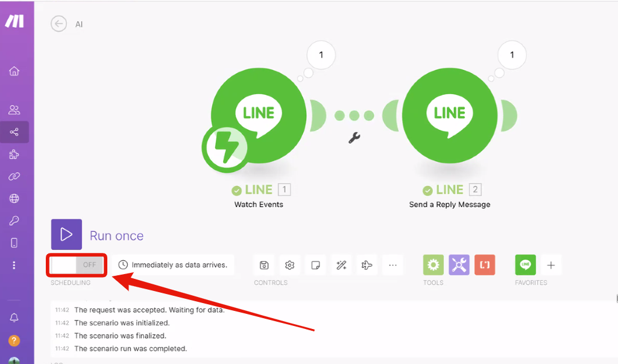
Task: Click the dotted connector between LINE modules
Action: coord(355,115)
